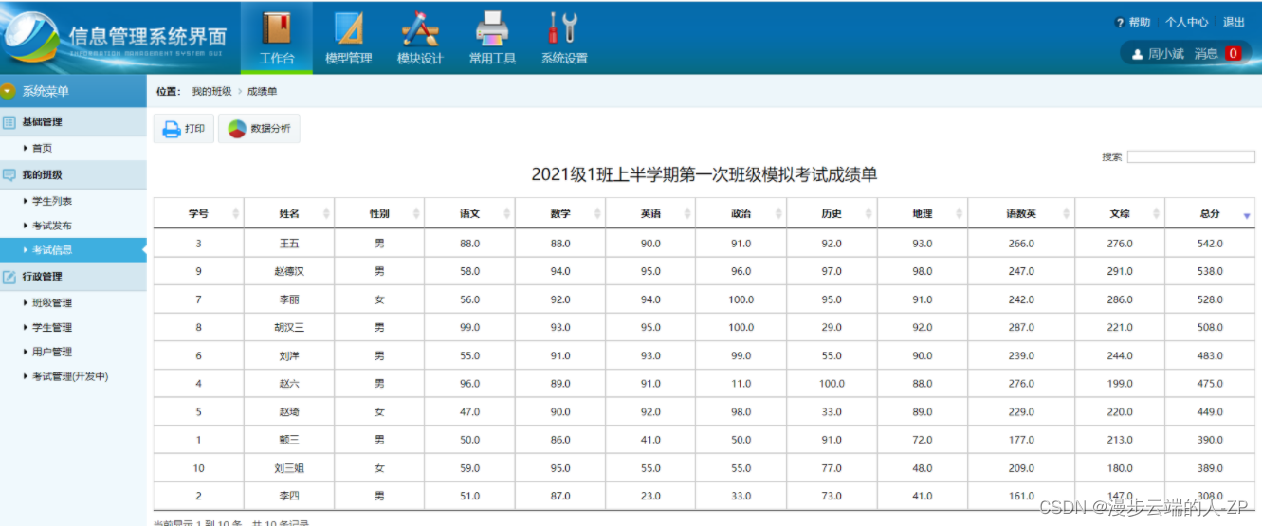The image size is (1262, 526).
Task: Select 考试信息 in sidebar
Action: coord(52,250)
